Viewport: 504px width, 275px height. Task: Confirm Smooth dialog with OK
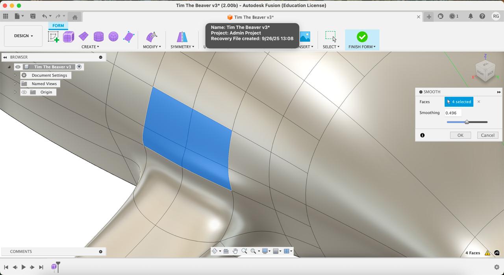click(x=460, y=135)
